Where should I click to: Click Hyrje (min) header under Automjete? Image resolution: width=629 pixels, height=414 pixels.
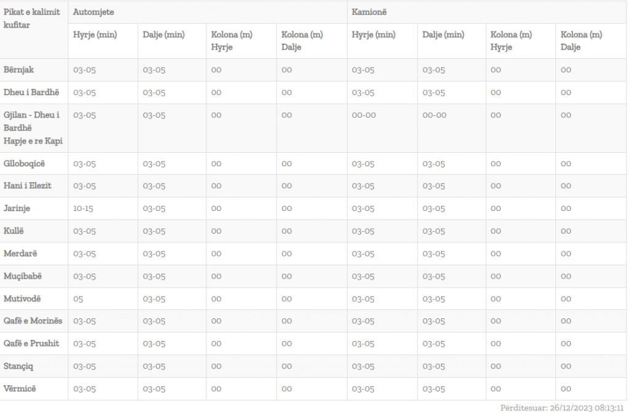coord(95,35)
